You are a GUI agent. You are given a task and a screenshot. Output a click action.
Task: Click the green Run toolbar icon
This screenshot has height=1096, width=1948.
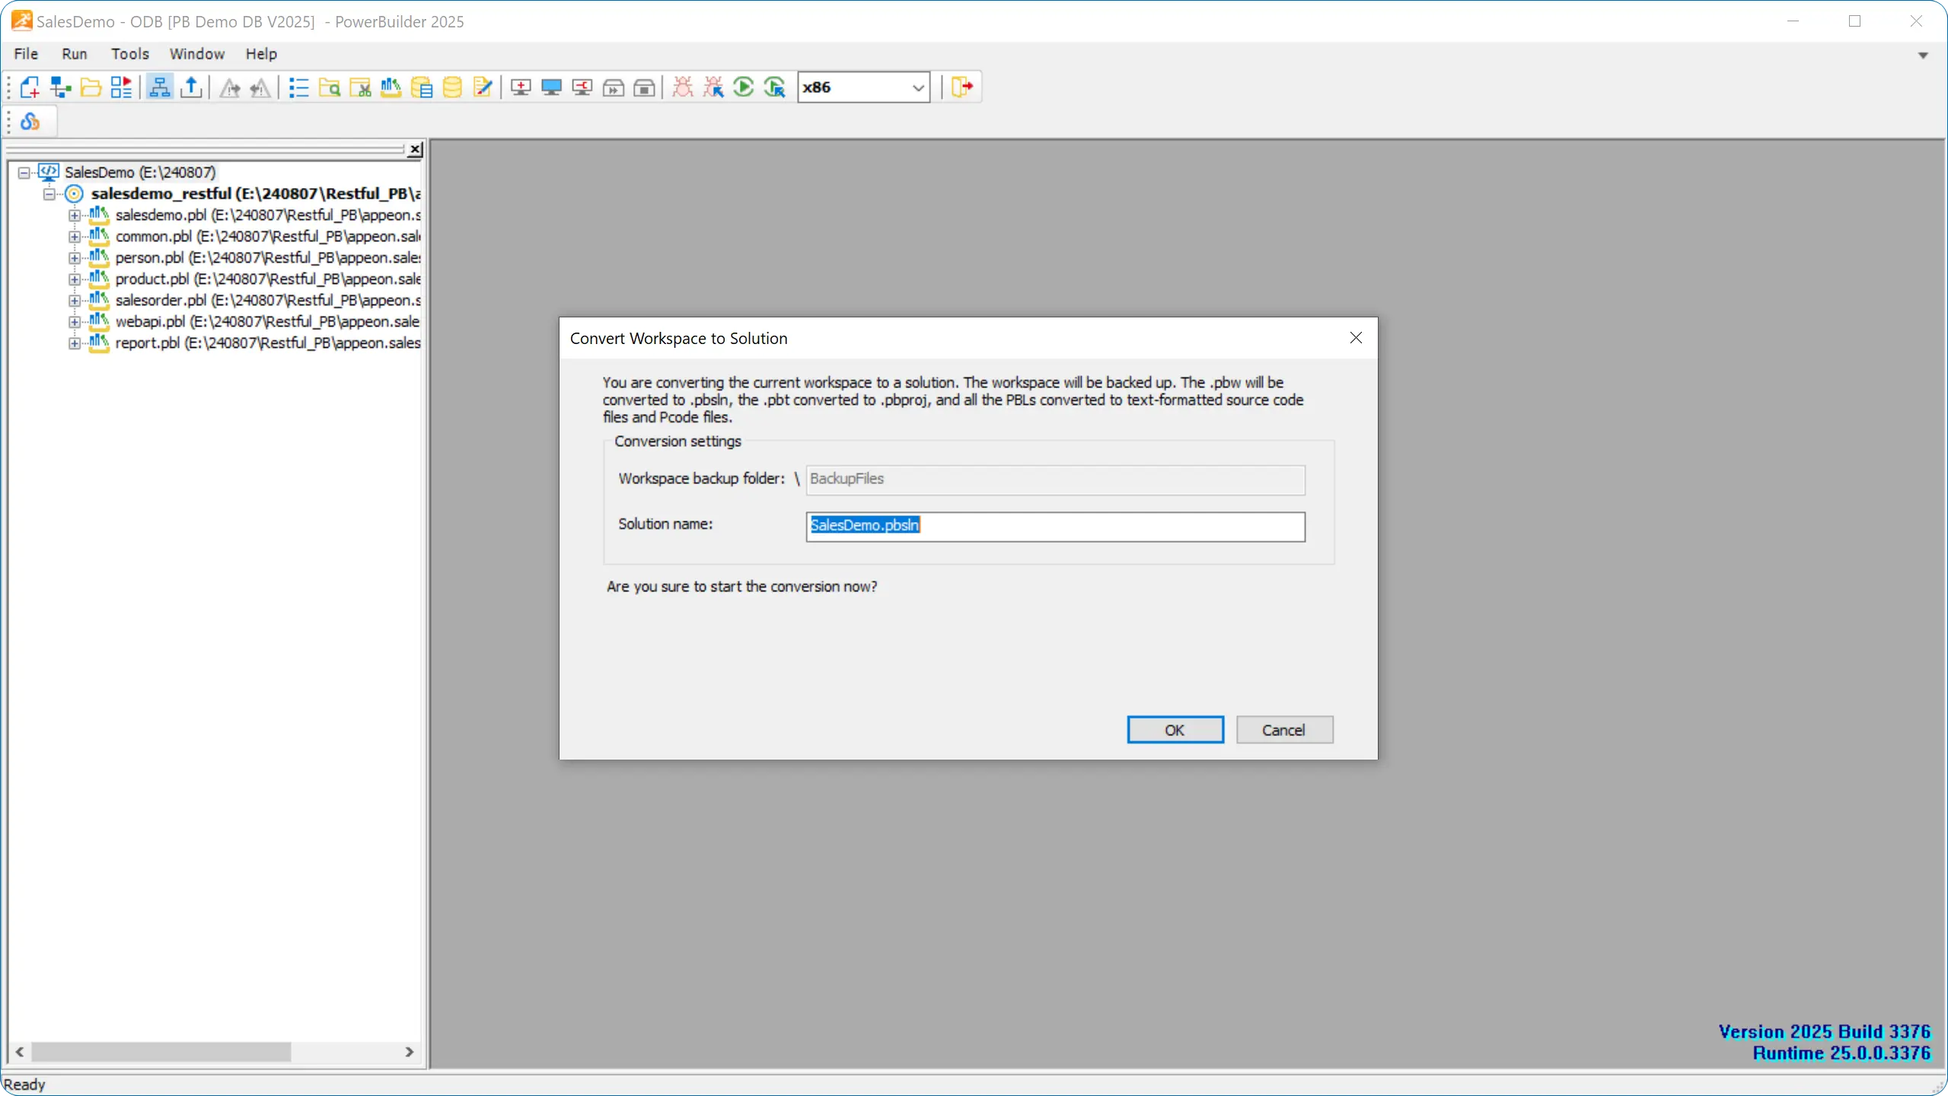(744, 88)
